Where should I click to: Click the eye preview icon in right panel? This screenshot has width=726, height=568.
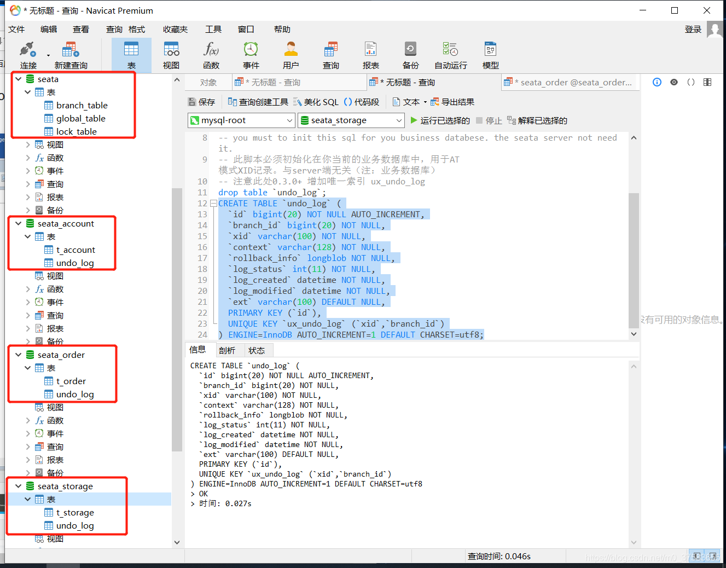tap(674, 82)
